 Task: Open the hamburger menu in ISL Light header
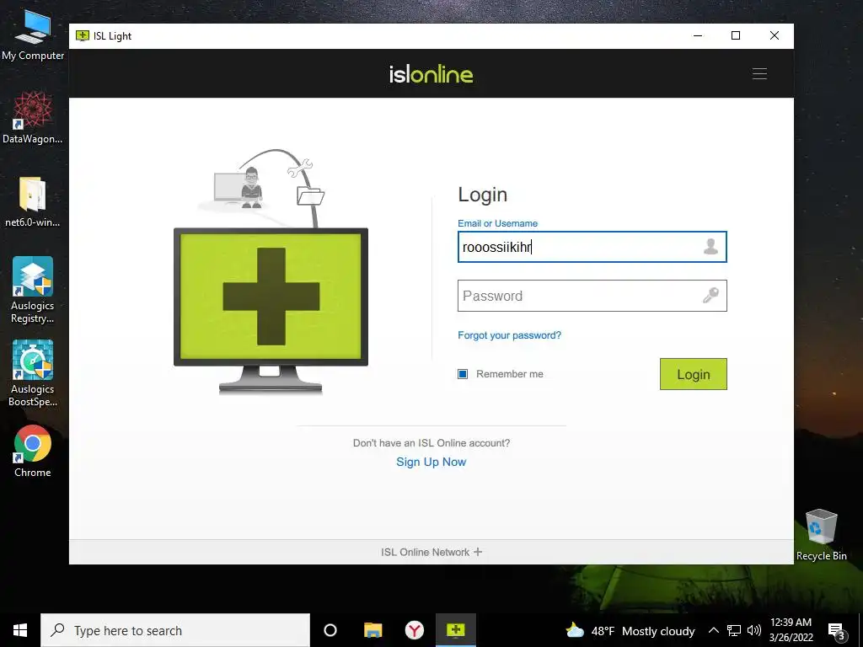click(x=759, y=74)
